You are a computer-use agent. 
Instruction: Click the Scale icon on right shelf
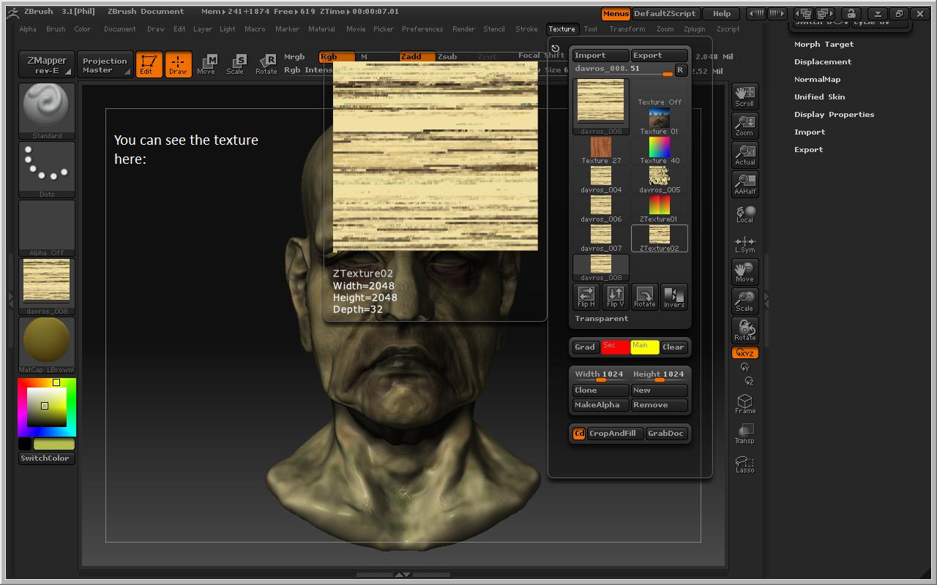(x=744, y=301)
